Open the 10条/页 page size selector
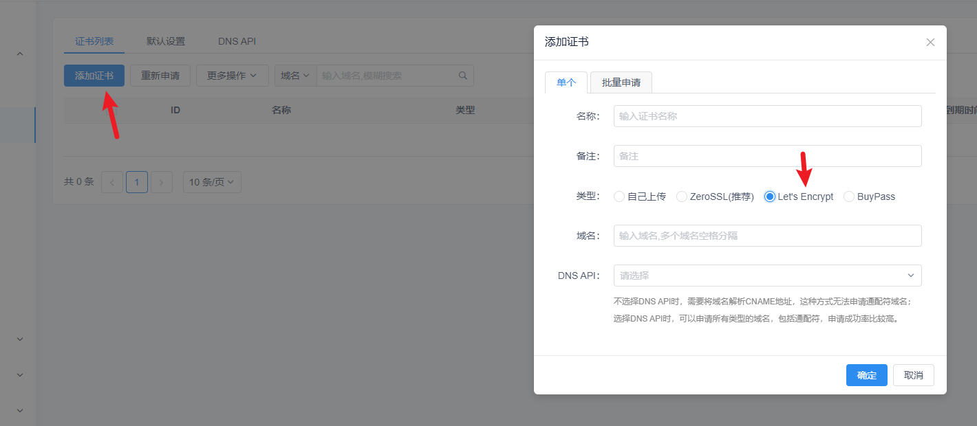Viewport: 977px width, 426px height. (x=211, y=181)
